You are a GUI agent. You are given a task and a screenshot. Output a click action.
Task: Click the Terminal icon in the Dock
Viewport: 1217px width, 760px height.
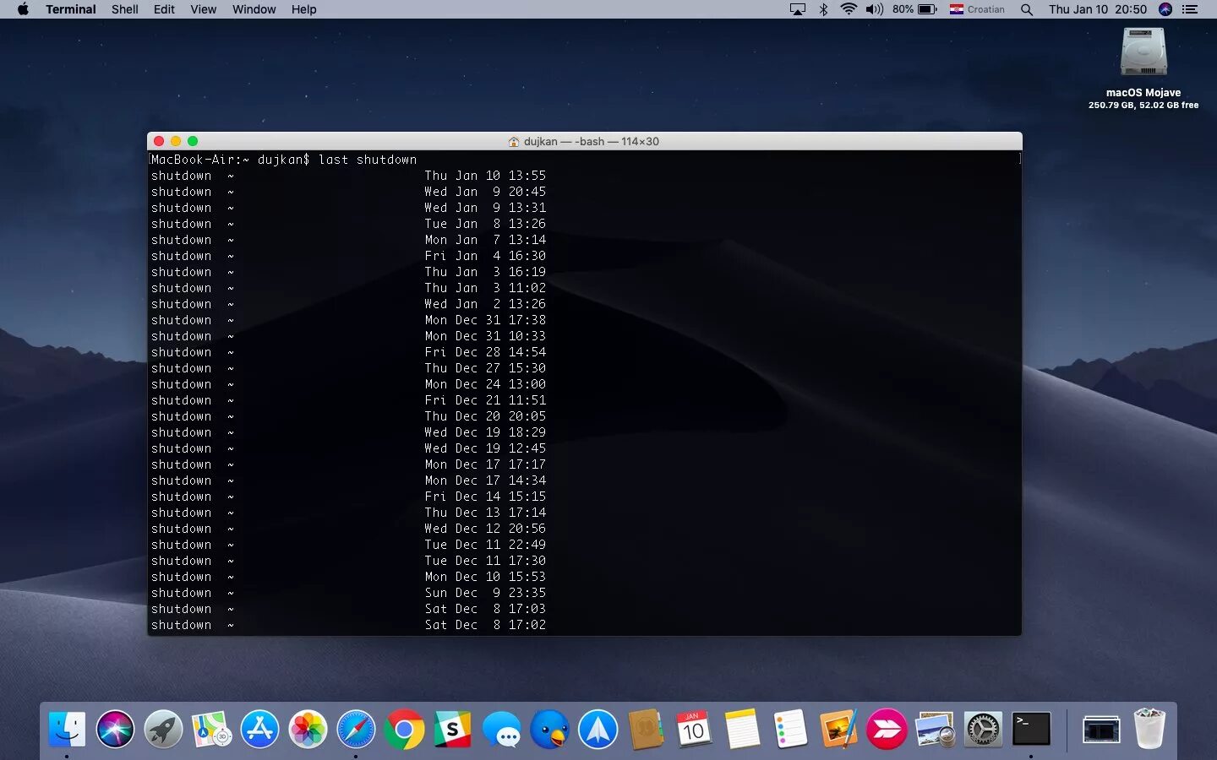point(1031,729)
